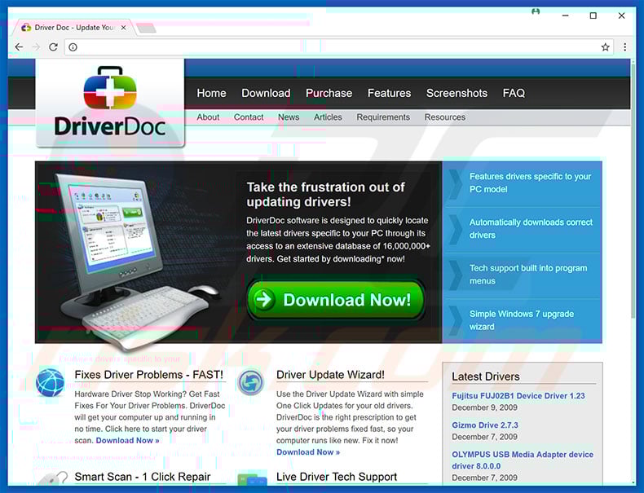Click the site info icon in address bar

coord(73,47)
